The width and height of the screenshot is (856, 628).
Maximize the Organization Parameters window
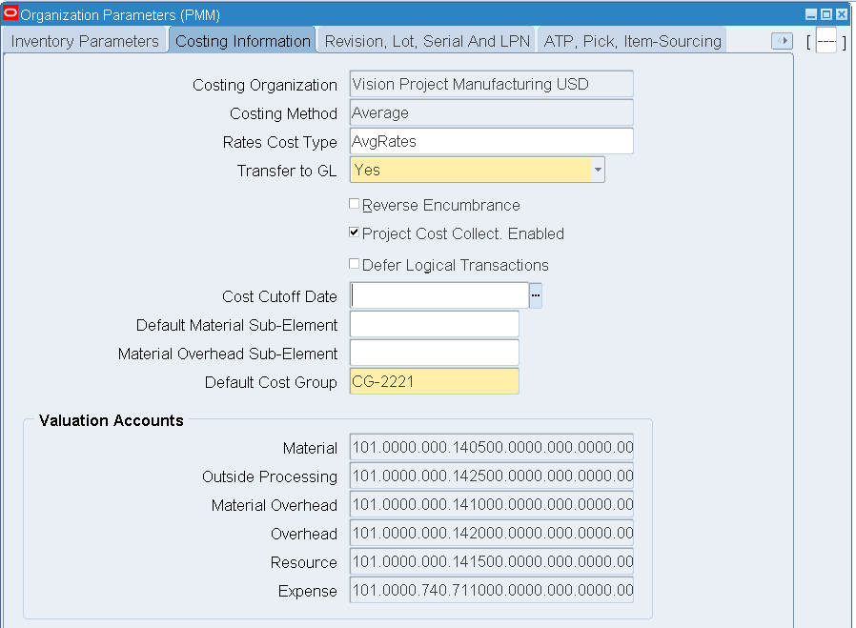(826, 14)
